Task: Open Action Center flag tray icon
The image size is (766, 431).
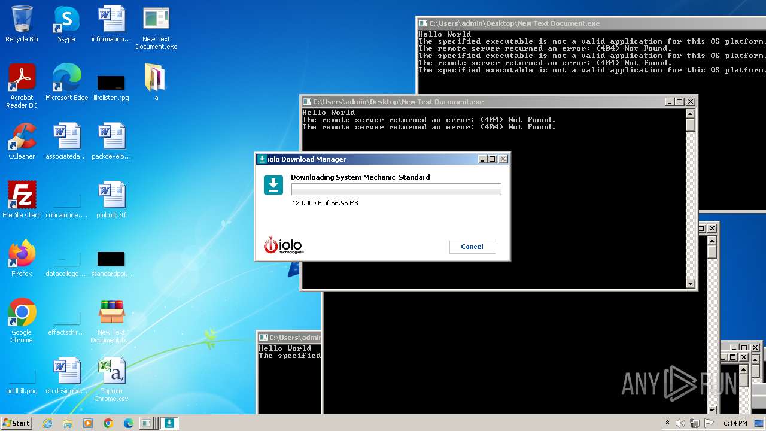Action: click(710, 423)
